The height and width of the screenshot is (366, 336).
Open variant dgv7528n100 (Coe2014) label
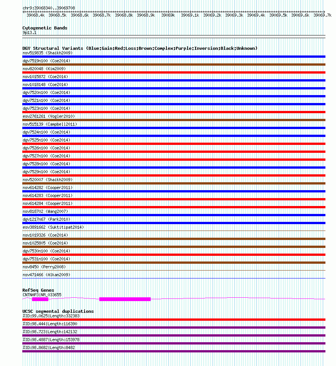coord(46,164)
